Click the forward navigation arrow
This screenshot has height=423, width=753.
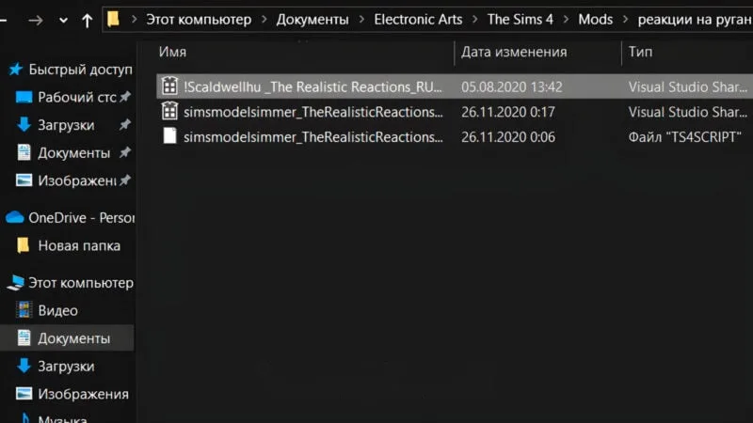pyautogui.click(x=35, y=20)
